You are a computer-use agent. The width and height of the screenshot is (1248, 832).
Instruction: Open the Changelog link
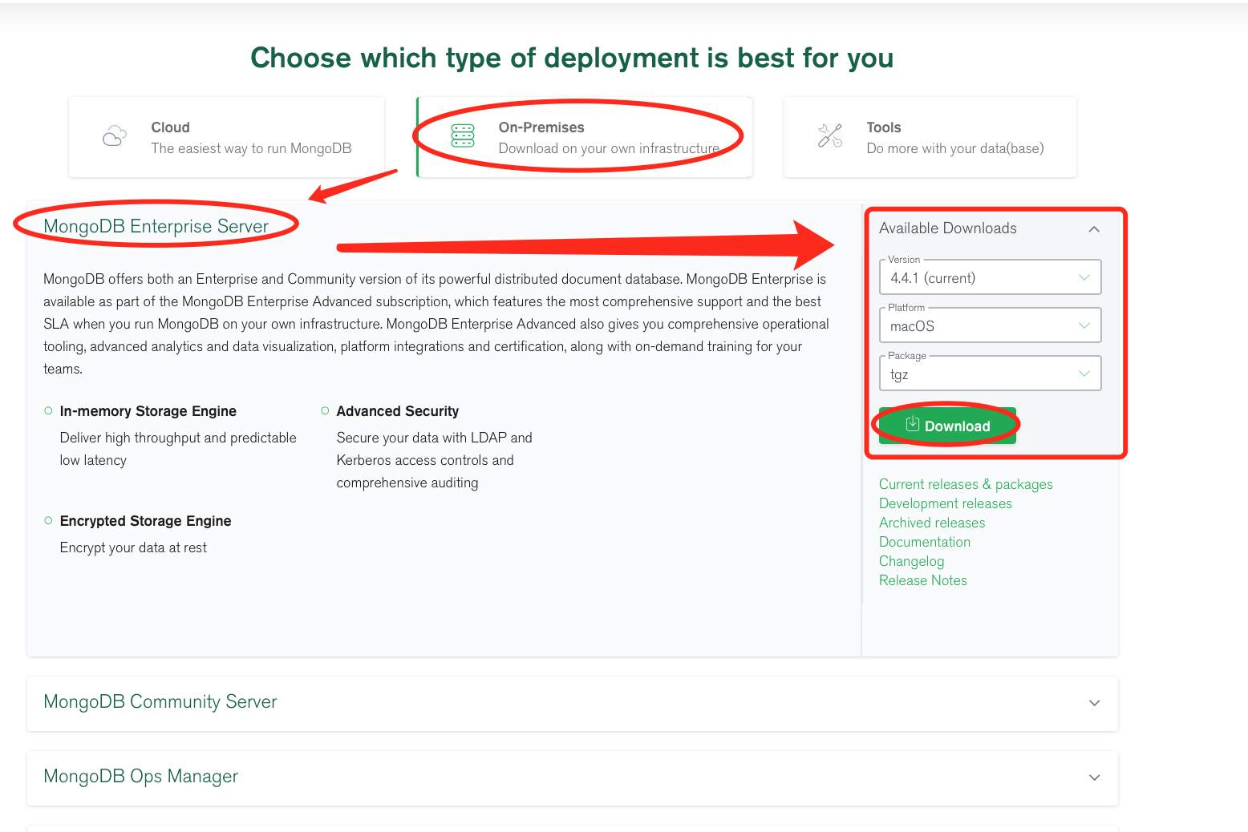(x=911, y=561)
